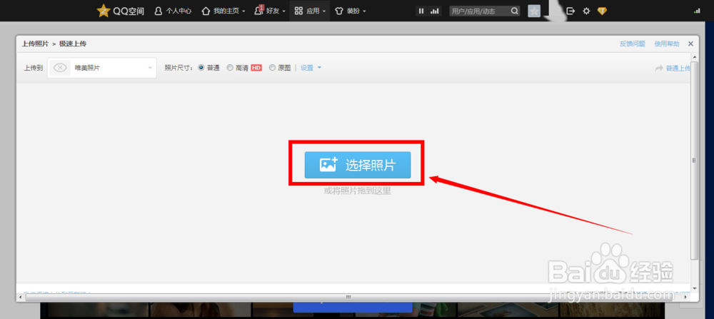Click the album cover eye icon

pyautogui.click(x=60, y=68)
